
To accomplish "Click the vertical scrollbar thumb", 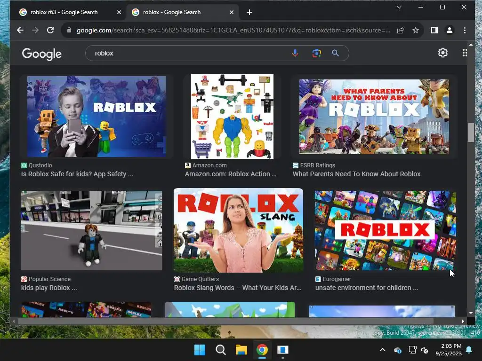I will point(471,132).
